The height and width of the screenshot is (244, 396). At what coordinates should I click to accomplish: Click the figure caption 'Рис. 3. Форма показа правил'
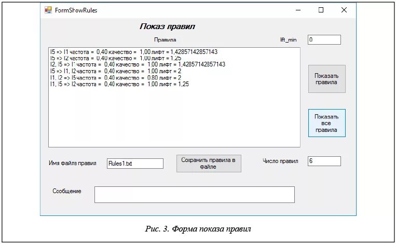(198, 229)
